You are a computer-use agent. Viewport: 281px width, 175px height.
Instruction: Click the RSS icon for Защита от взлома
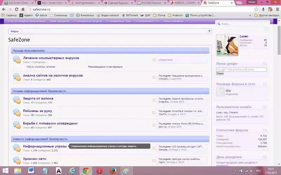[x=154, y=100]
